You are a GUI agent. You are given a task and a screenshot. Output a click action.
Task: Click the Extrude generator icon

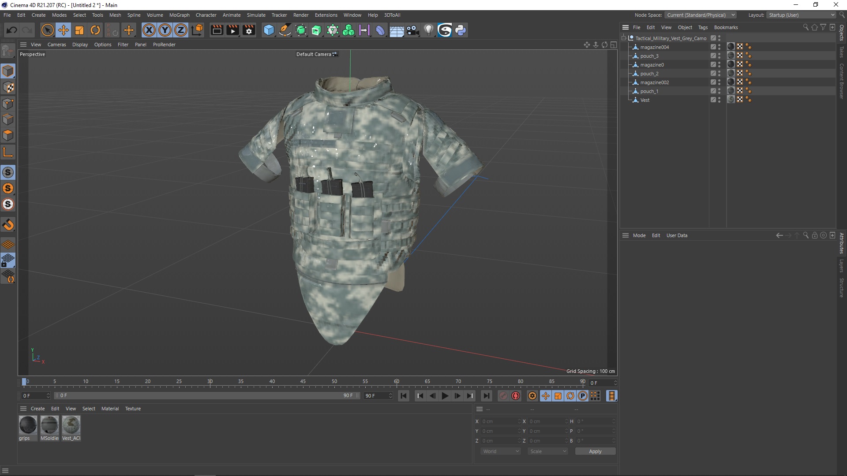coord(317,30)
